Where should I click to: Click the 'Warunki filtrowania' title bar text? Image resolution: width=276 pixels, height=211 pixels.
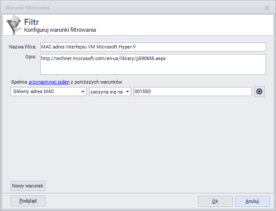(x=27, y=7)
